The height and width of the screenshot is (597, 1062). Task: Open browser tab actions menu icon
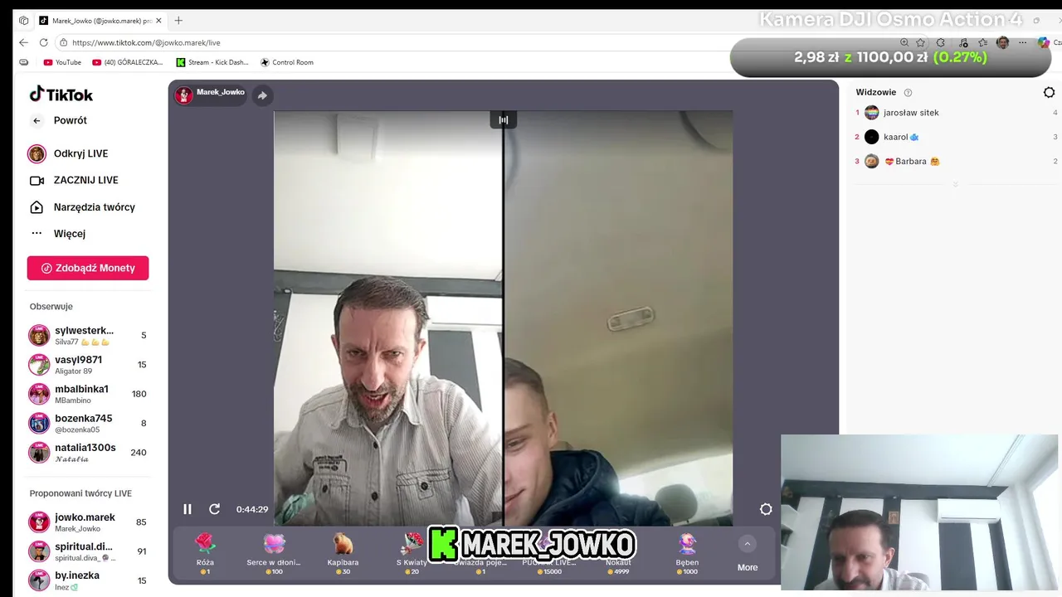(x=23, y=21)
